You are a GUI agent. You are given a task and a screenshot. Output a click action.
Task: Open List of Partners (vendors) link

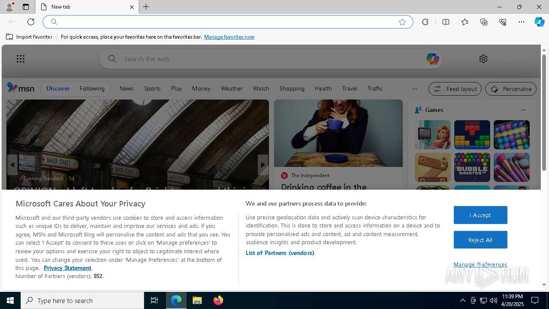point(280,253)
